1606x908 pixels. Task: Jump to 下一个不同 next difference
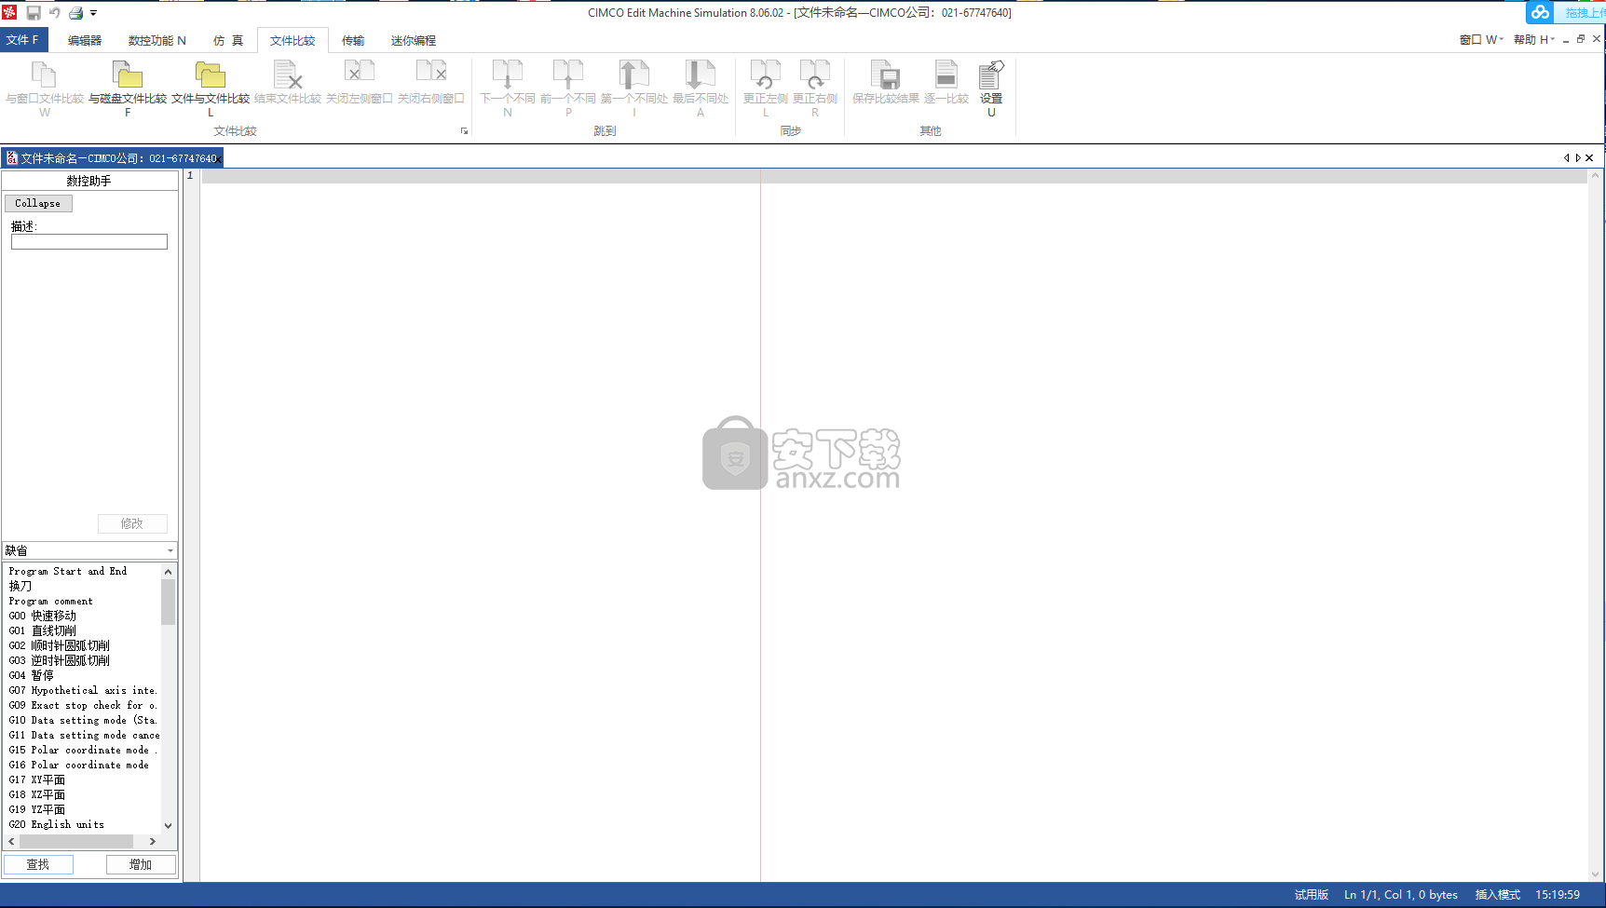(x=508, y=88)
